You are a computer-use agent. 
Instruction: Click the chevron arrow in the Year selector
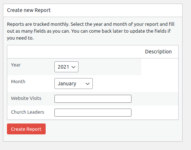73,67
